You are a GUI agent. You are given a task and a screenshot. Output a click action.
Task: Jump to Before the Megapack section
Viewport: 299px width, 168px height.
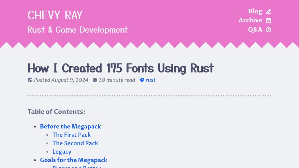pyautogui.click(x=70, y=127)
